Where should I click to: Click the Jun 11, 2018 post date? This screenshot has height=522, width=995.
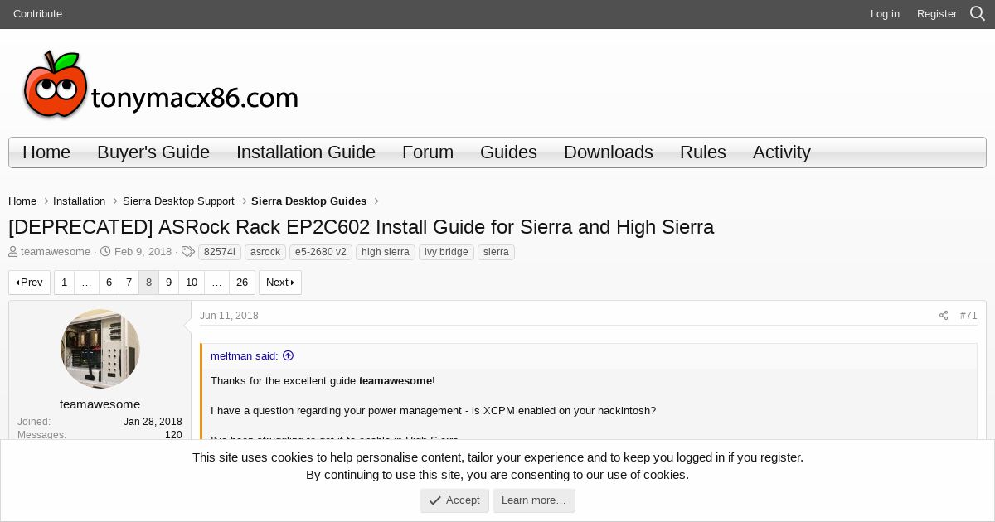coord(229,316)
